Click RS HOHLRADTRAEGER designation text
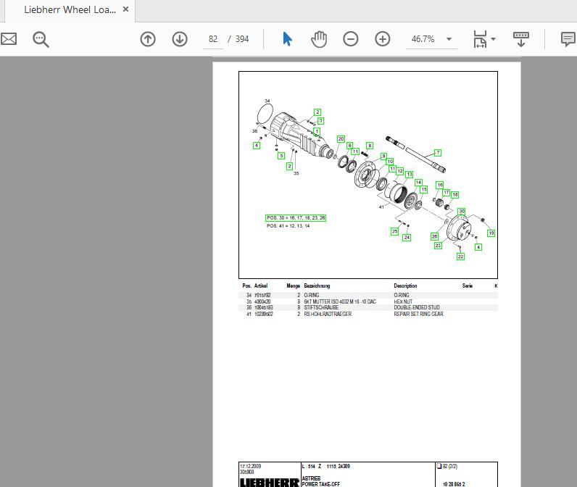Viewport: 577px width, 487px height. 328,314
